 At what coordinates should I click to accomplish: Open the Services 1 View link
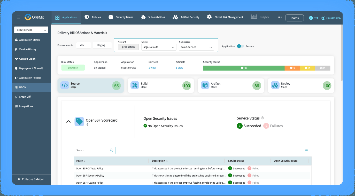[152, 68]
